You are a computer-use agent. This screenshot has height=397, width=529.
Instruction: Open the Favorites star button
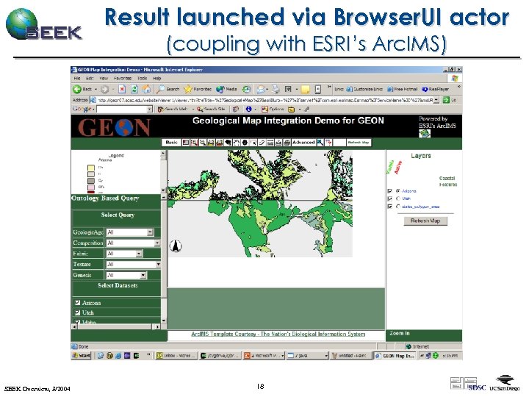tap(198, 89)
